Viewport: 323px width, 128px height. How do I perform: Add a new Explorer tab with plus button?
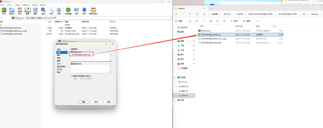211,8
